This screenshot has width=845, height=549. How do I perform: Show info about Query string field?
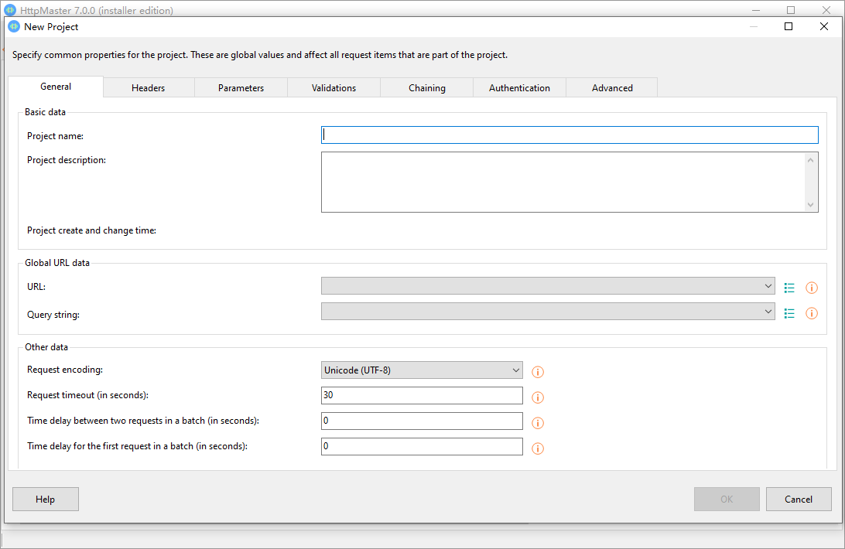pyautogui.click(x=811, y=313)
